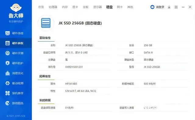Click the large SSD drive icon
The height and width of the screenshot is (120, 195).
tap(46, 23)
